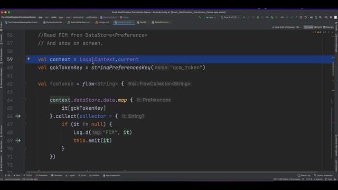
Task: Click the PushNotificationPermissionDemo breadcrumb
Action: [18, 17]
